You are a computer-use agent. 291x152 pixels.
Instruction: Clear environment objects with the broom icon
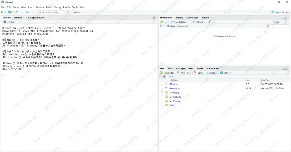[x=210, y=22]
